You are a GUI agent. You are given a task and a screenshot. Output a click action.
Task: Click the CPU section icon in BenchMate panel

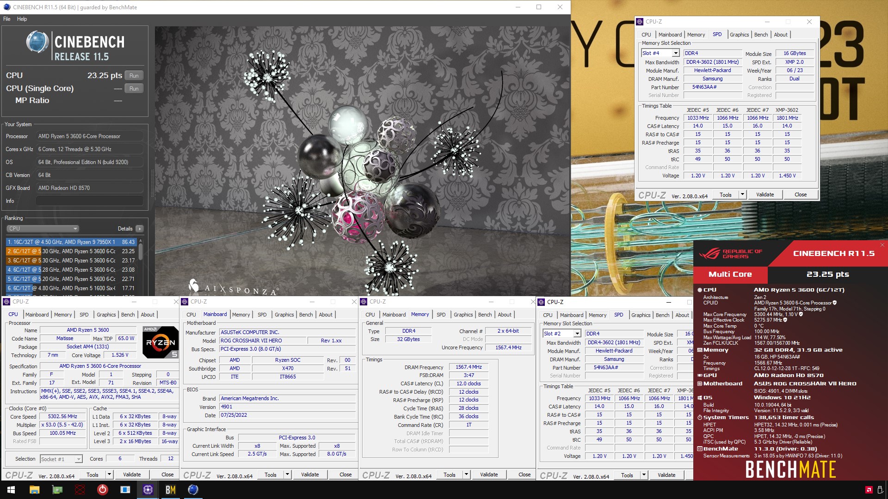pyautogui.click(x=700, y=290)
